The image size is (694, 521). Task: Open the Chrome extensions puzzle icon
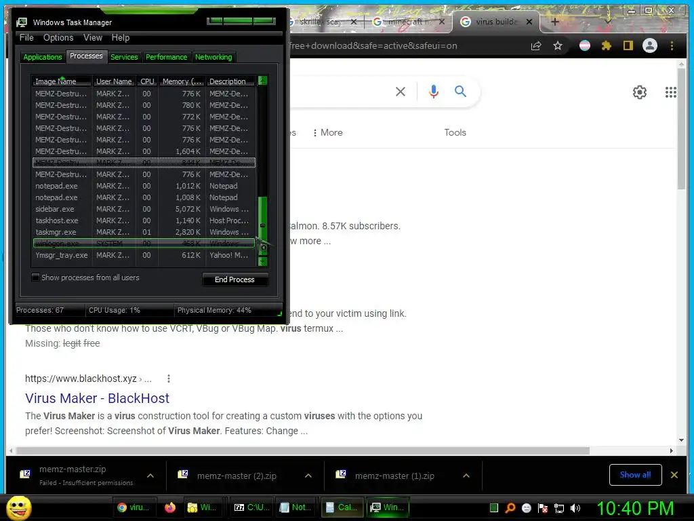(606, 45)
